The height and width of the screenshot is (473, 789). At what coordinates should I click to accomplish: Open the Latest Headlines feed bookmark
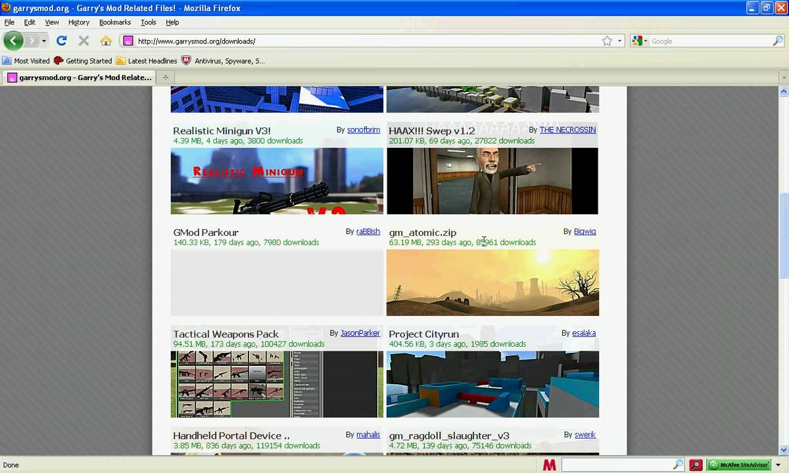pos(147,60)
